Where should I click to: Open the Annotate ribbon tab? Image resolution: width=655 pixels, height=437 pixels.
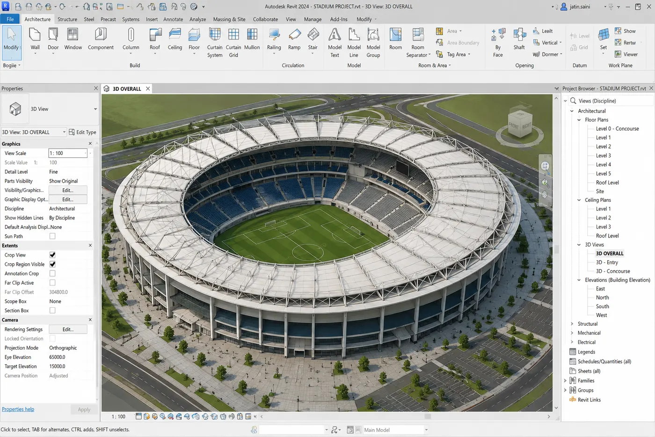173,19
